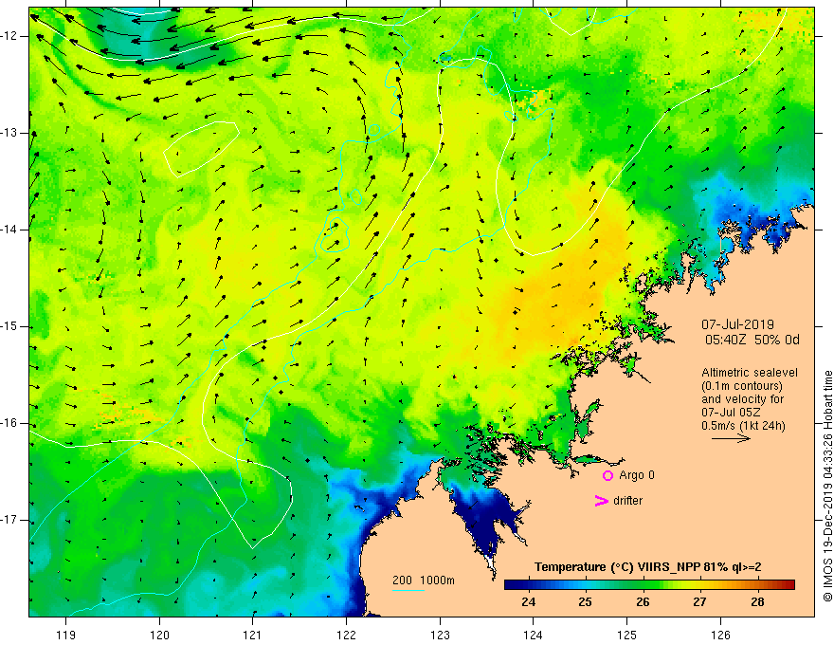The height and width of the screenshot is (645, 834).
Task: Click the latitude label '-17'
Action: 10,520
